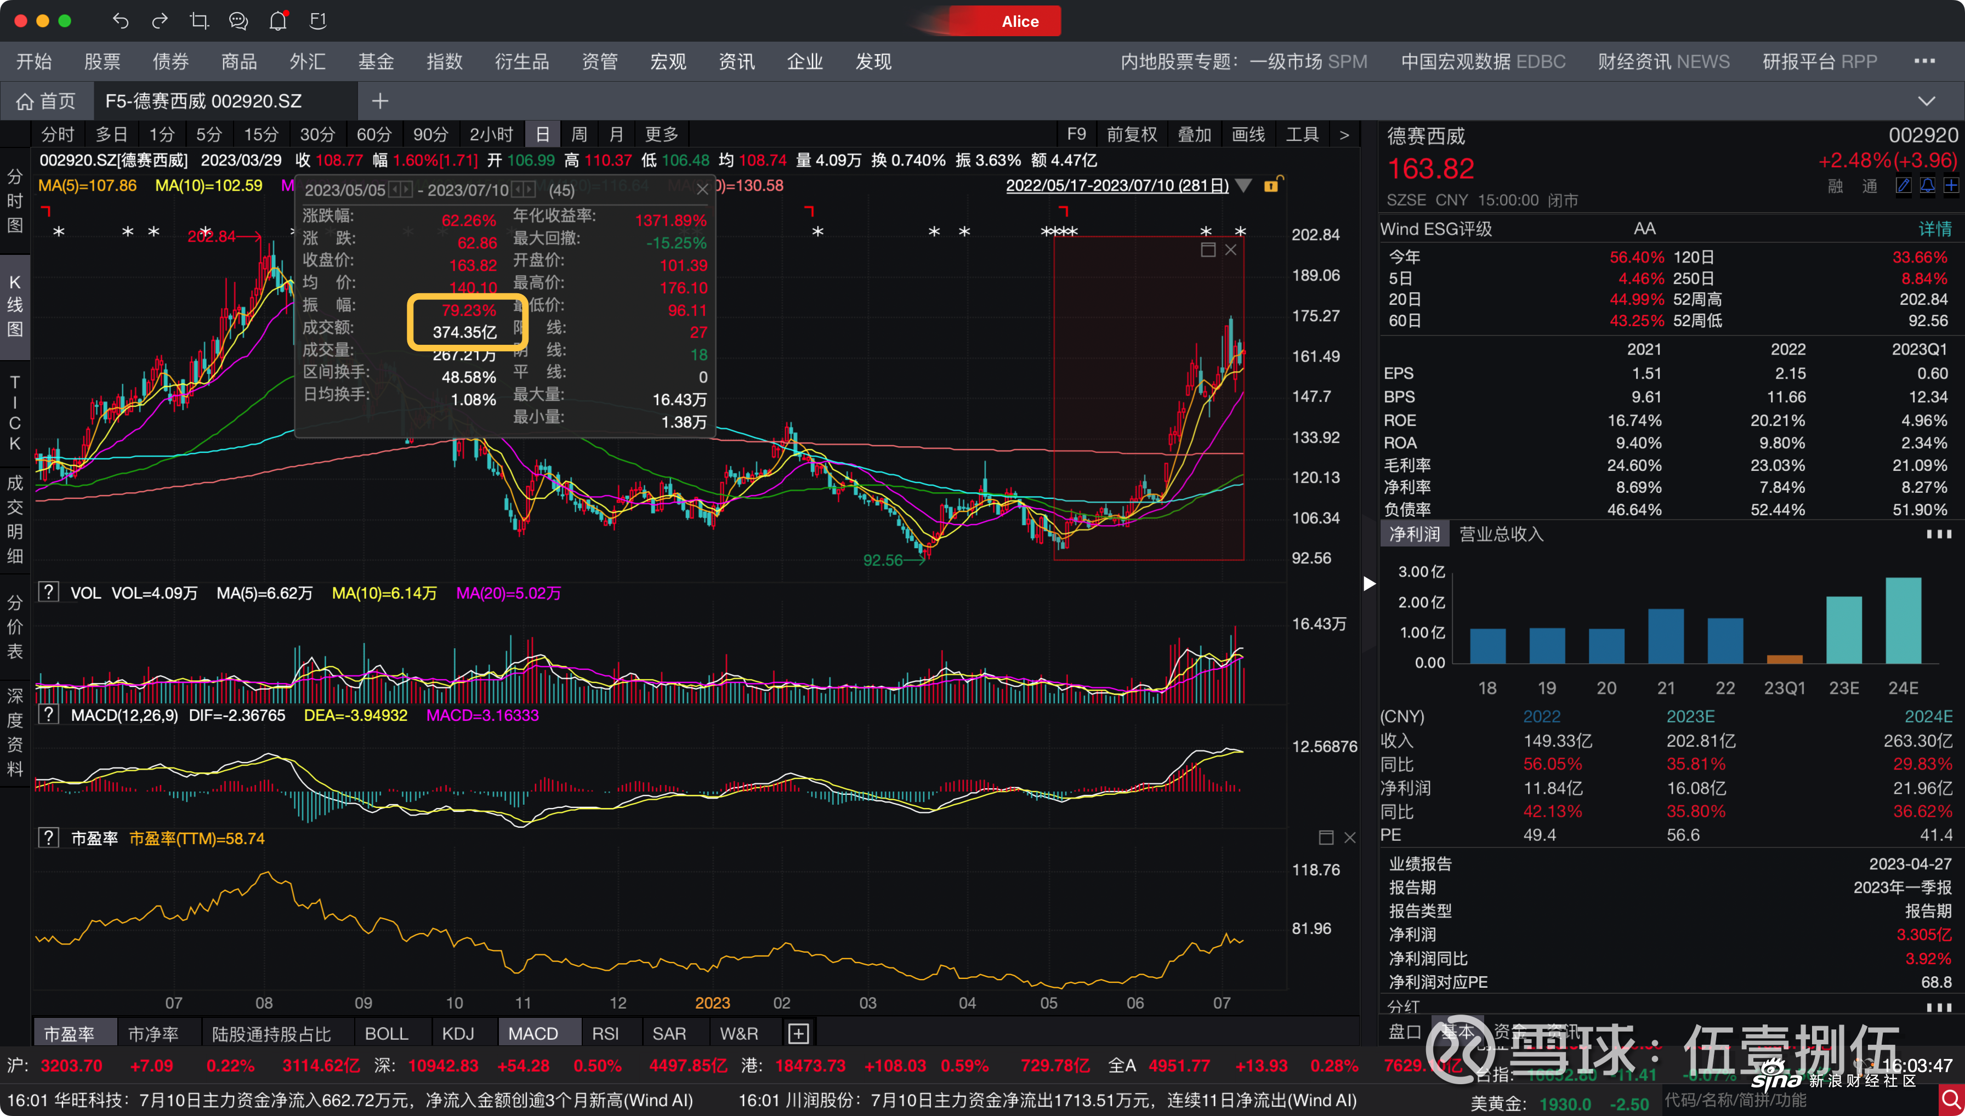Step start date 2023/05/05 forward

pos(406,189)
